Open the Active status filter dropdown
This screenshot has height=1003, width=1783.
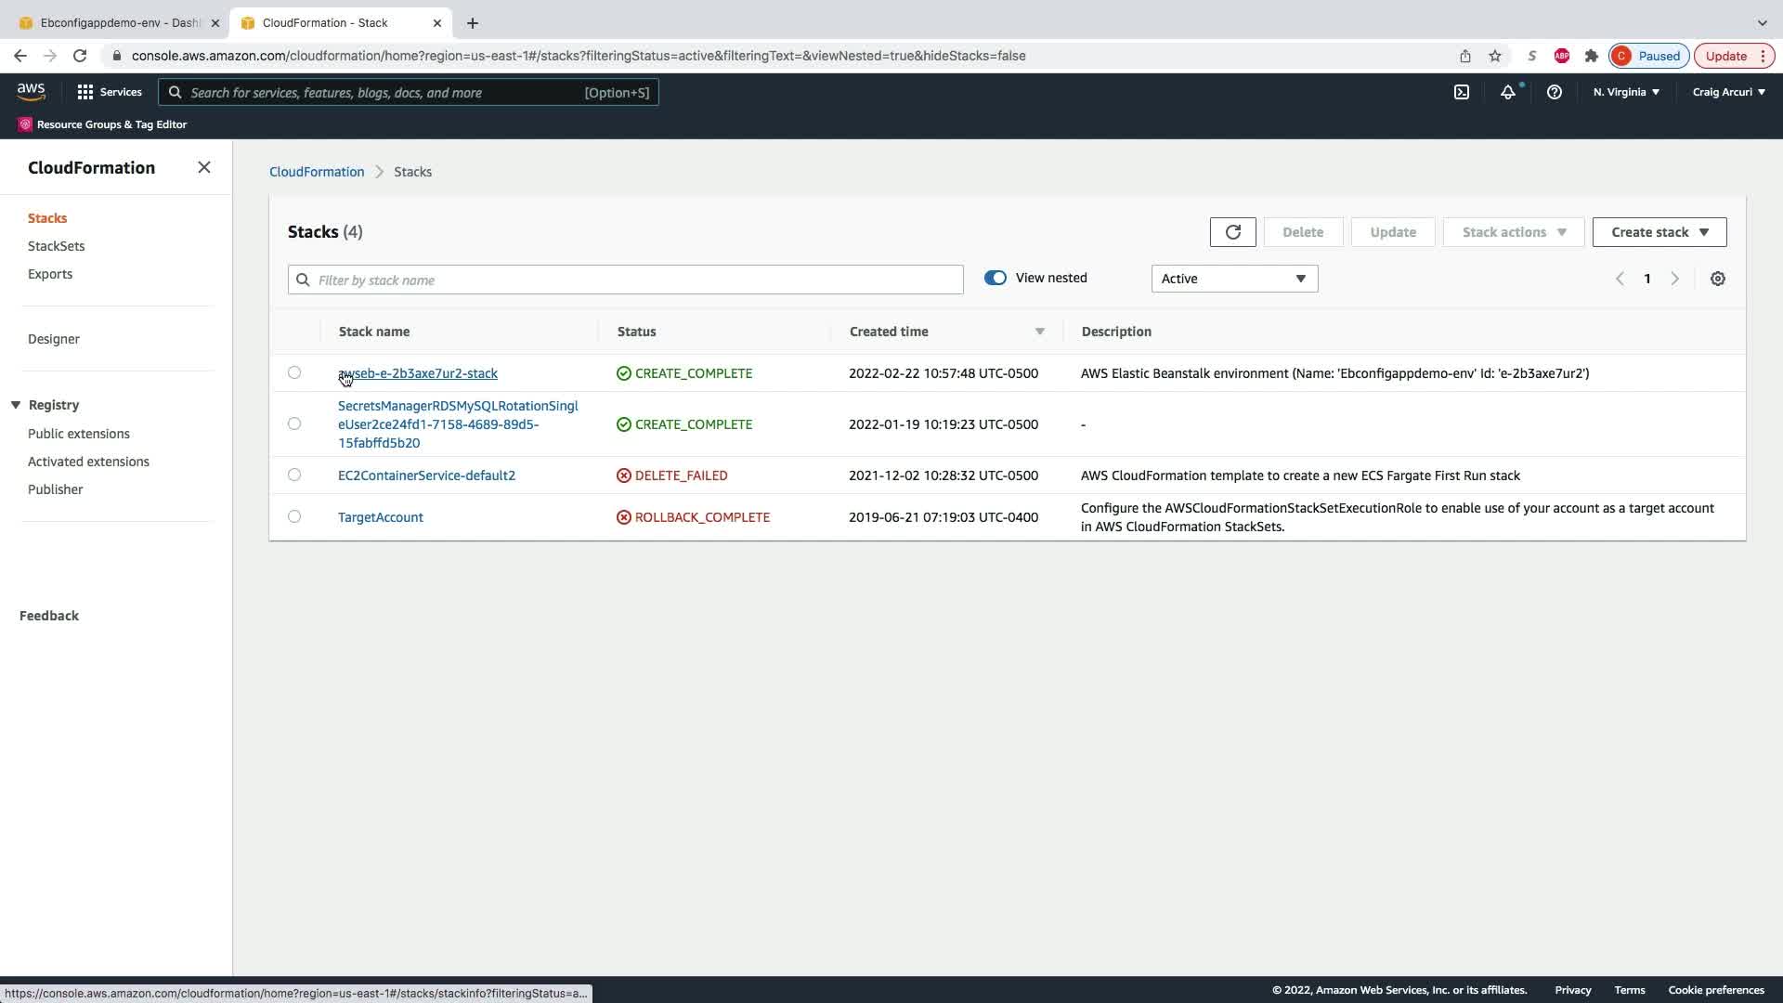click(x=1233, y=279)
